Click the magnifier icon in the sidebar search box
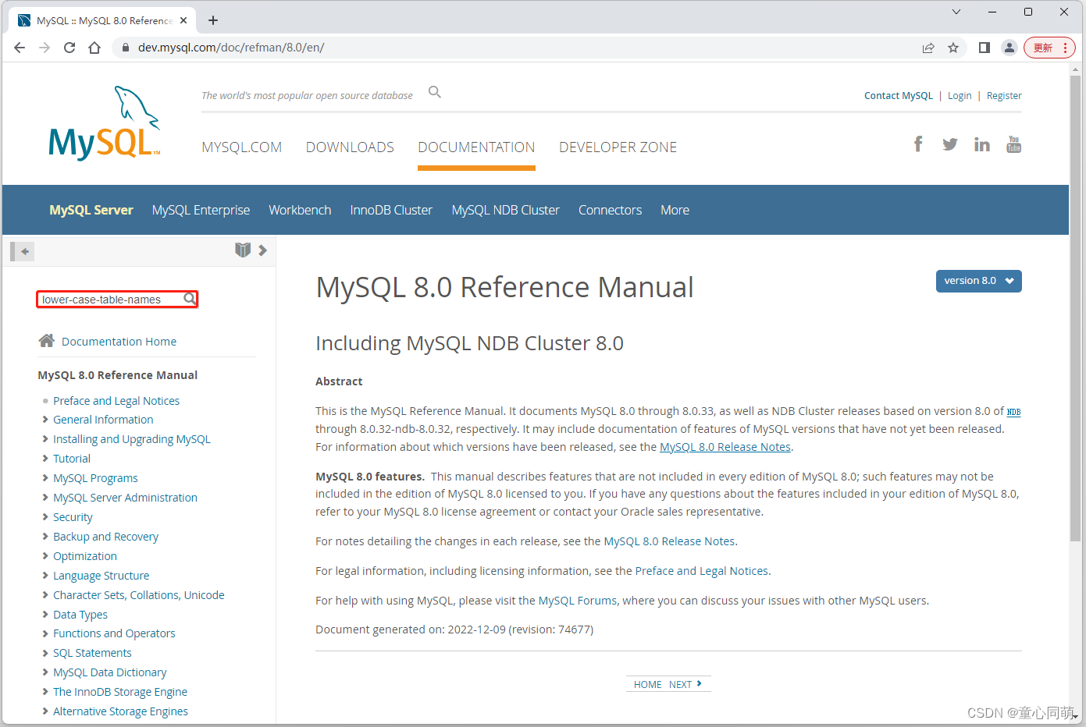This screenshot has width=1086, height=727. coord(190,298)
